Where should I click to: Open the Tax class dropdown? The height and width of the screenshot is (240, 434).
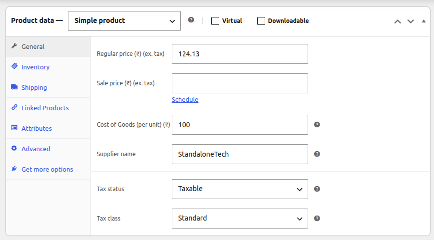[240, 219]
